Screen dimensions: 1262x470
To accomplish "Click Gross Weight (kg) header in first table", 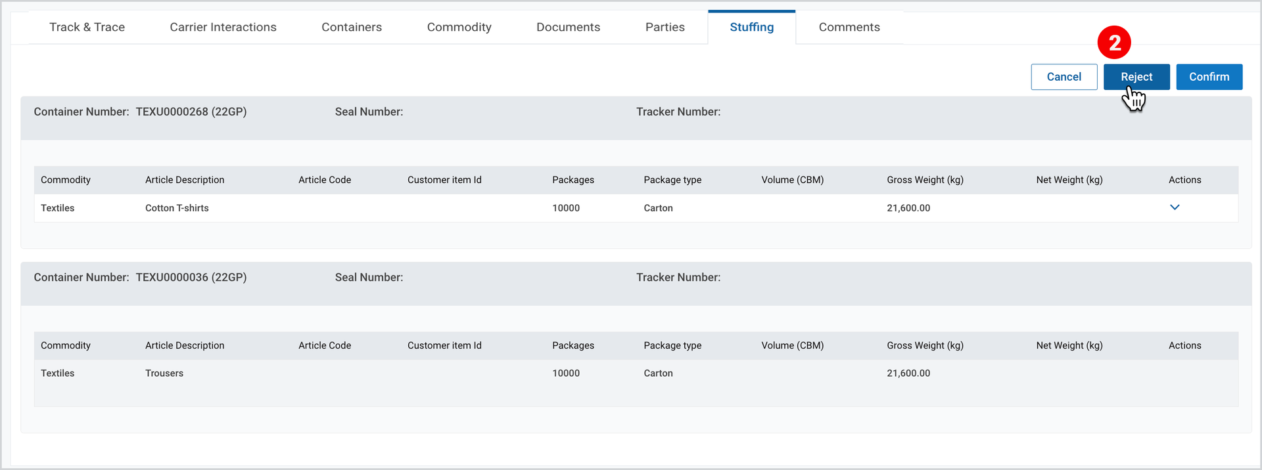I will click(925, 180).
